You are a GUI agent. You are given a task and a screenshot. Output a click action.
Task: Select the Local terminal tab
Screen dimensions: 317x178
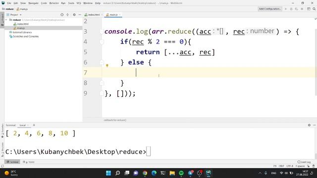(x=22, y=125)
